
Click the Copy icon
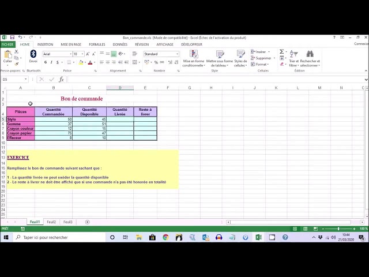[16, 58]
